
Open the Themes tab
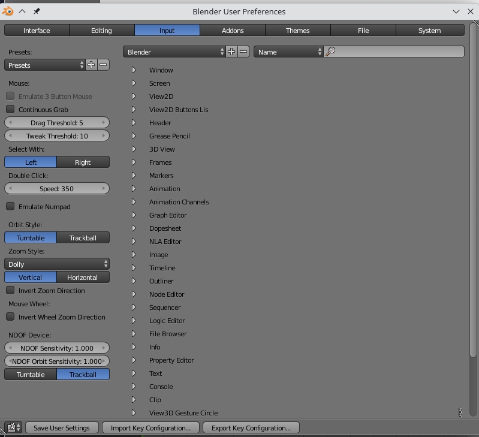coord(297,31)
